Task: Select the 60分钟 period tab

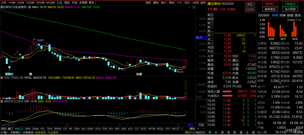Action: click(50, 2)
